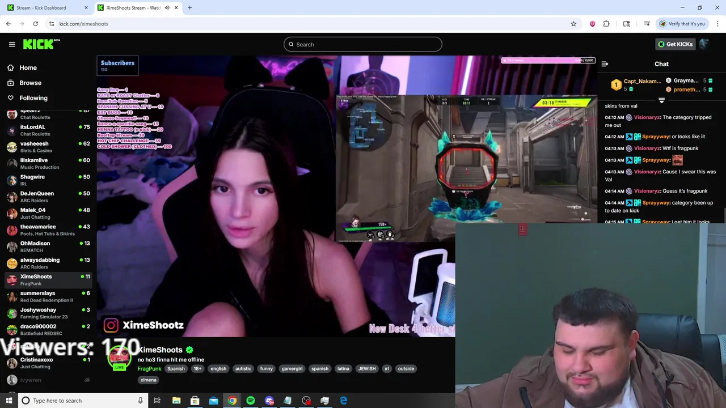Open OhMadison channel in sidebar
726x408 pixels.
pos(48,246)
